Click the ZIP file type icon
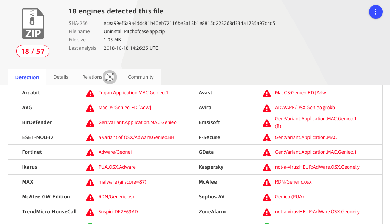Screen dimensions: 390x224 [33, 24]
